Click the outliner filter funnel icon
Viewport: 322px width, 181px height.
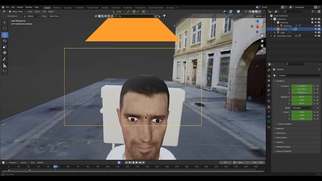(x=313, y=12)
